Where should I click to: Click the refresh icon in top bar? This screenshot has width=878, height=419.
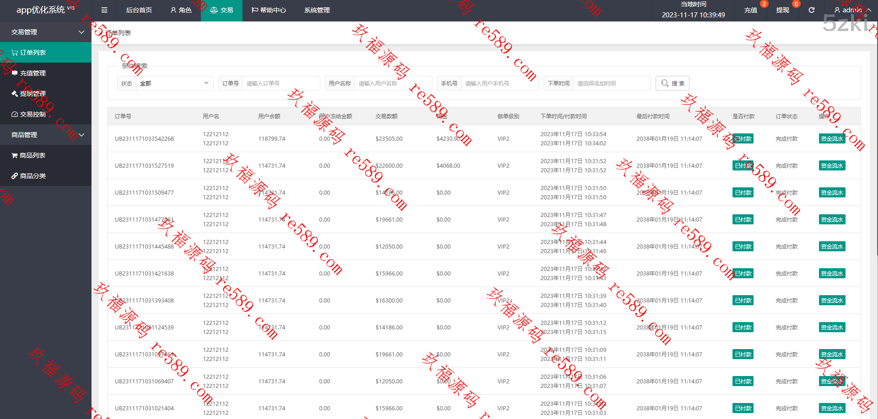tap(811, 10)
